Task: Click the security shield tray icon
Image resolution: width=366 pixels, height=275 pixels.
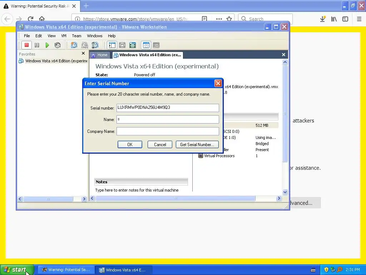Action: pos(326,270)
